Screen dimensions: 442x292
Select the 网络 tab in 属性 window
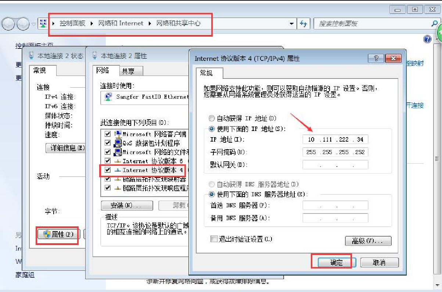pos(106,71)
